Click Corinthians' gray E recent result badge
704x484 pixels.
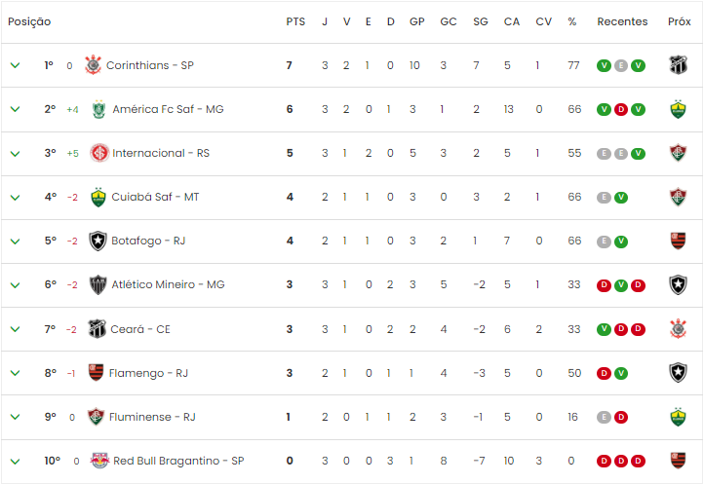621,66
